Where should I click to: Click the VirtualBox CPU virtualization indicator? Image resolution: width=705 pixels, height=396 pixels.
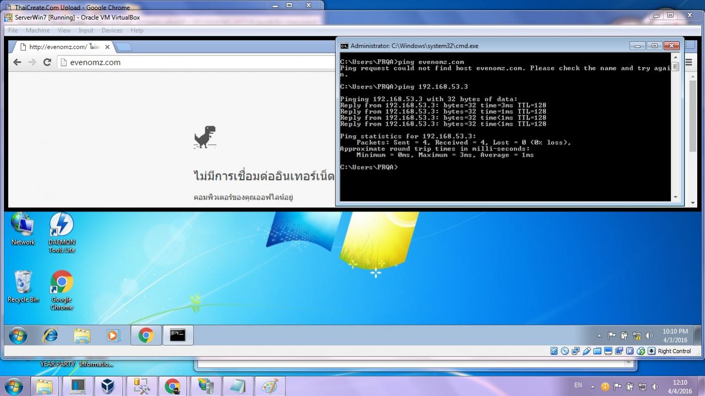pos(630,351)
